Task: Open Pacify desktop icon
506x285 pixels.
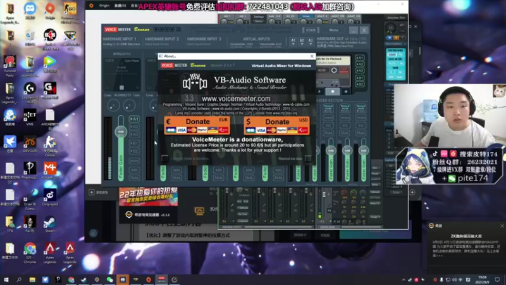Action: click(30, 224)
